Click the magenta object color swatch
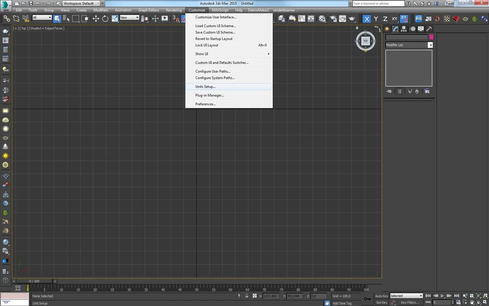Image resolution: width=489 pixels, height=306 pixels. 431,37
